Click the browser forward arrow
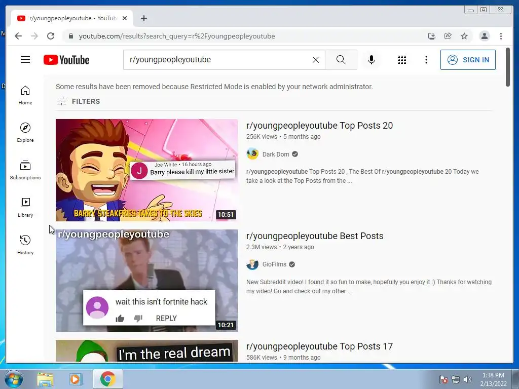Viewport: 519px width, 389px height. 34,36
